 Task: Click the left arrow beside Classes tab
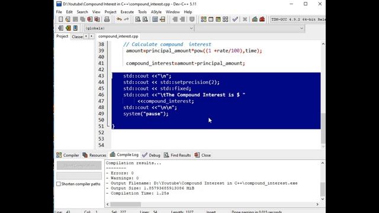[x=86, y=36]
